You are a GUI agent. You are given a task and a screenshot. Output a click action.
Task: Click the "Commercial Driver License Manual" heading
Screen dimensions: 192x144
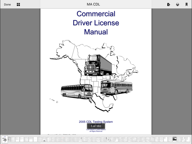96,23
